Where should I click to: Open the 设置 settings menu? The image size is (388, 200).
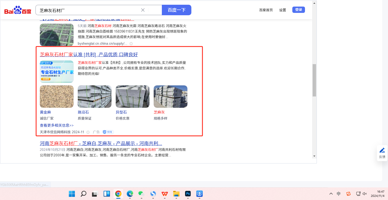click(x=283, y=10)
